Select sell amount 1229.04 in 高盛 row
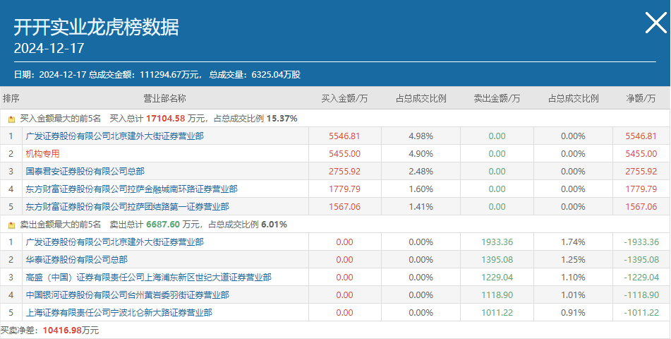Image resolution: width=671 pixels, height=339 pixels. point(497,278)
